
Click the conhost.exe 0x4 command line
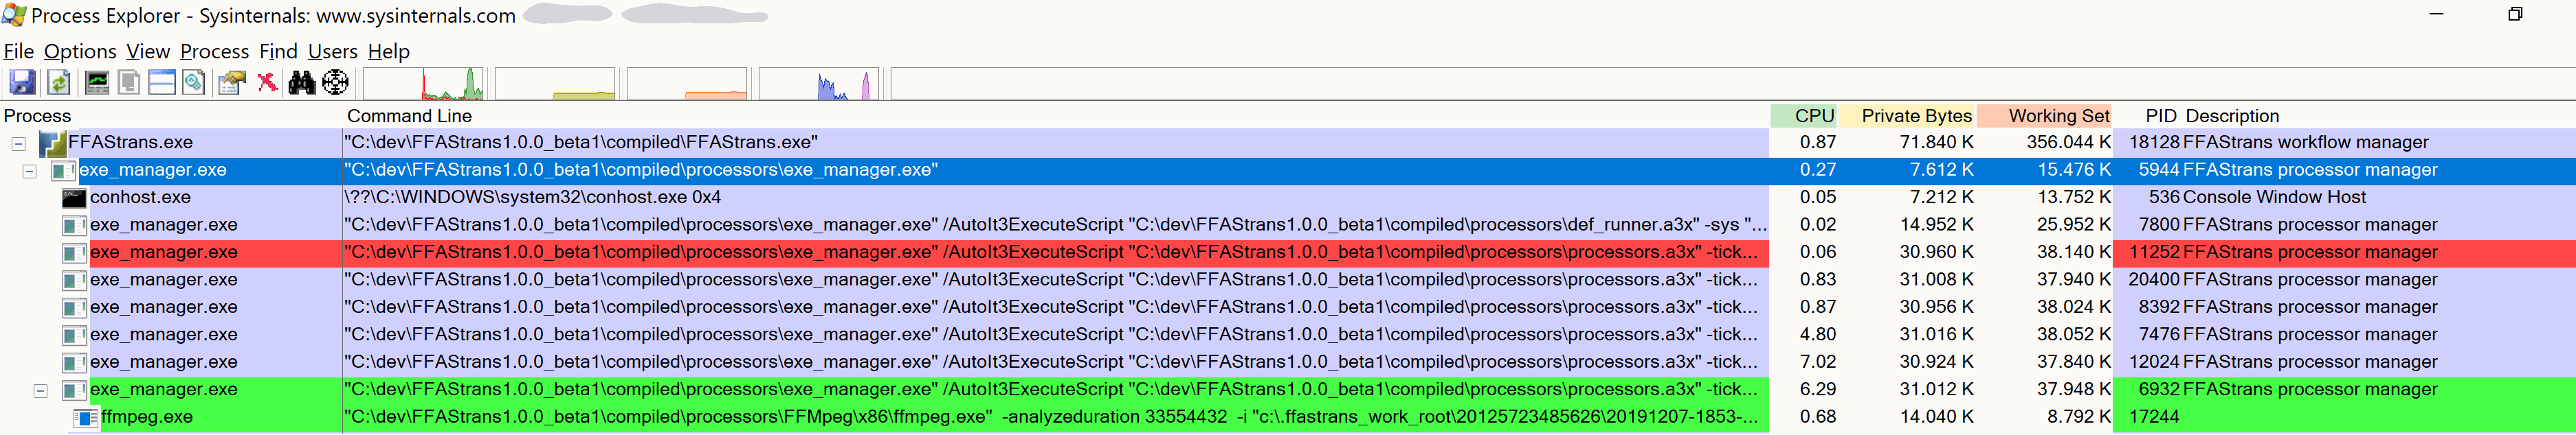(x=532, y=198)
